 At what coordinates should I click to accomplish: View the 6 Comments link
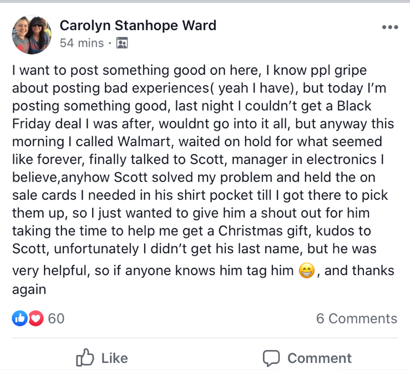(356, 318)
